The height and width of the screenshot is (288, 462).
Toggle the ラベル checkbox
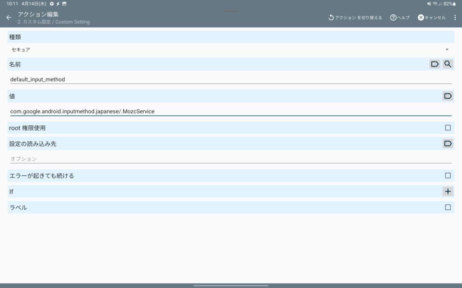click(x=448, y=207)
